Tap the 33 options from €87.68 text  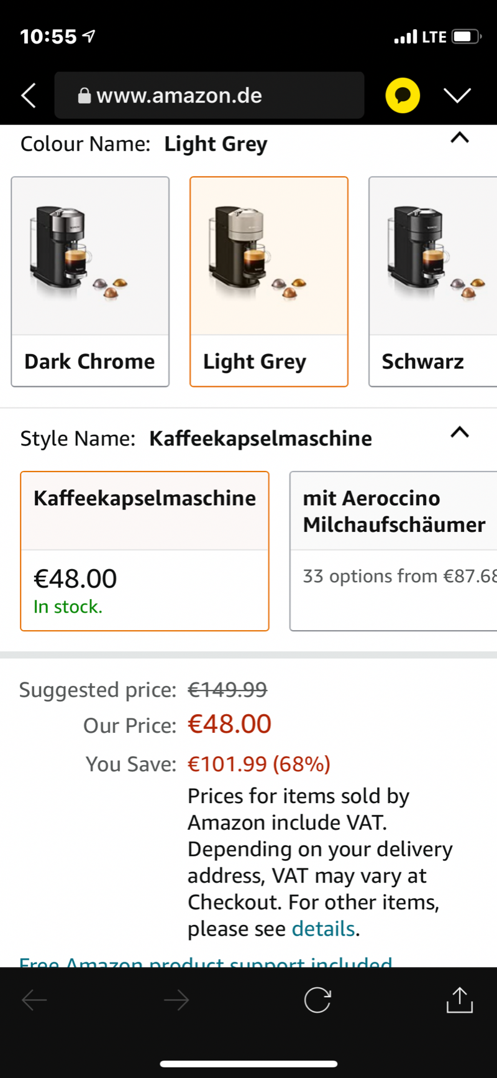click(399, 576)
